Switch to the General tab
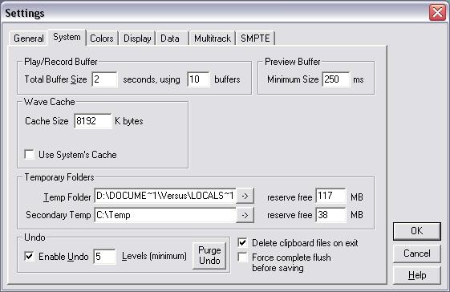 28,39
